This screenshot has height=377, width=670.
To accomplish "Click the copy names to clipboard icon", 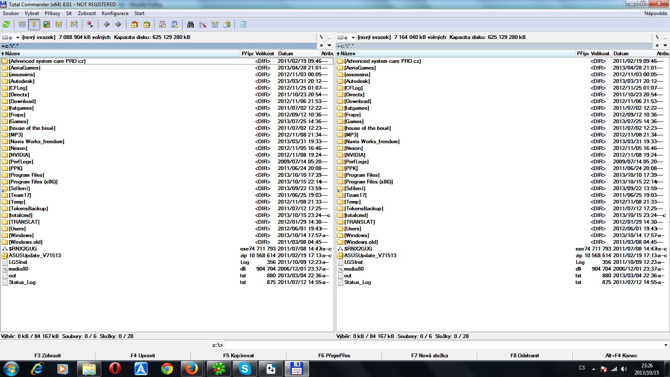I will pos(227,24).
